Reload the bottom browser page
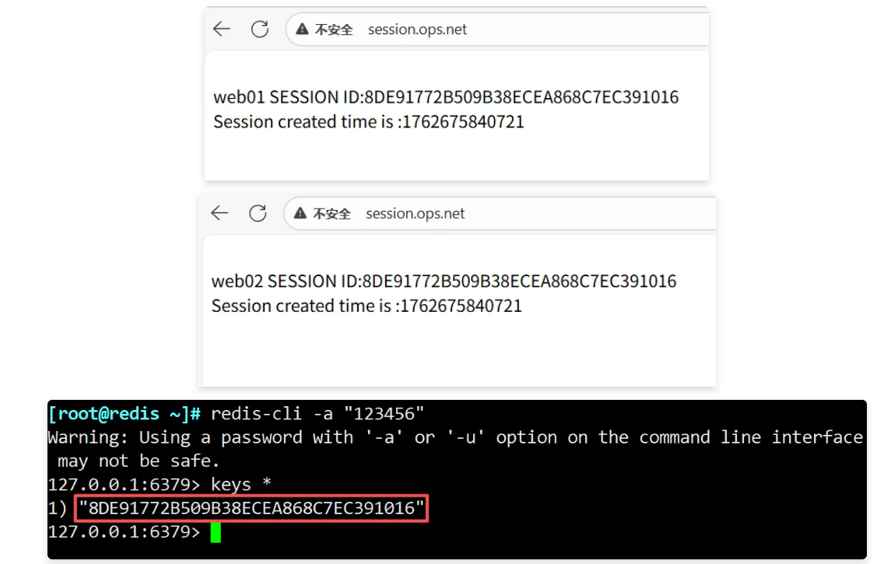 [258, 213]
